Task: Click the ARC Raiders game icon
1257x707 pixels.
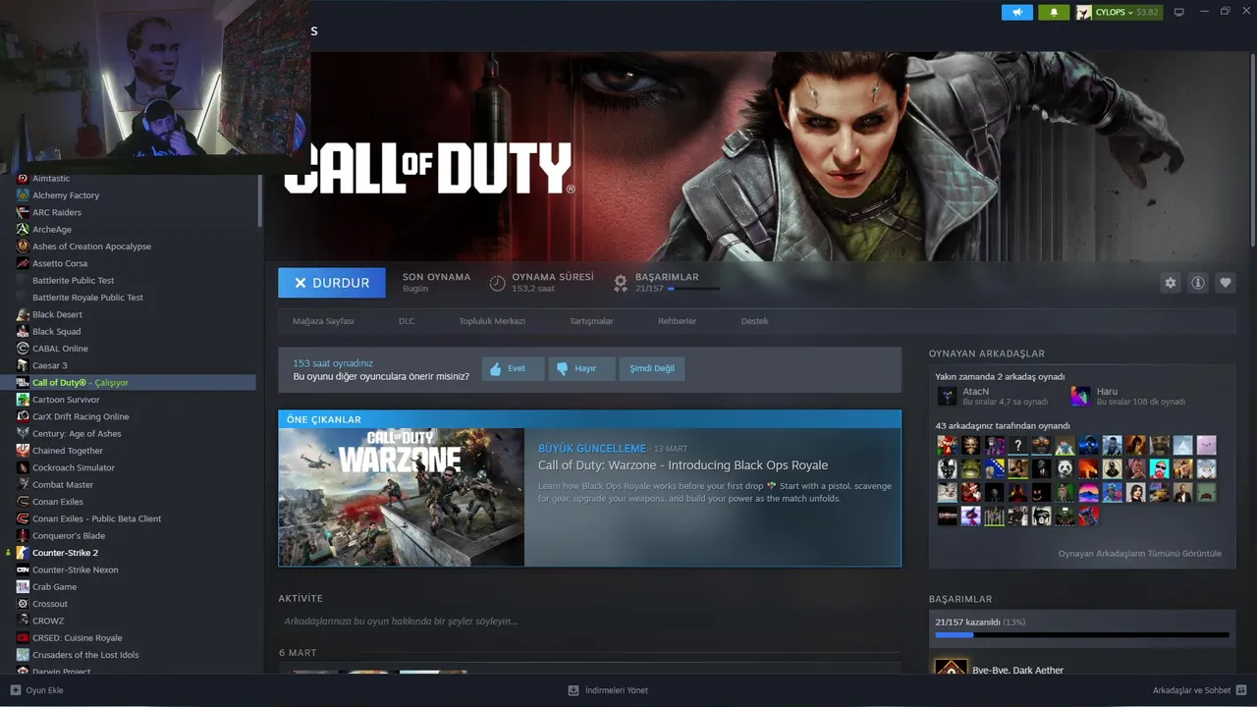Action: 23,212
